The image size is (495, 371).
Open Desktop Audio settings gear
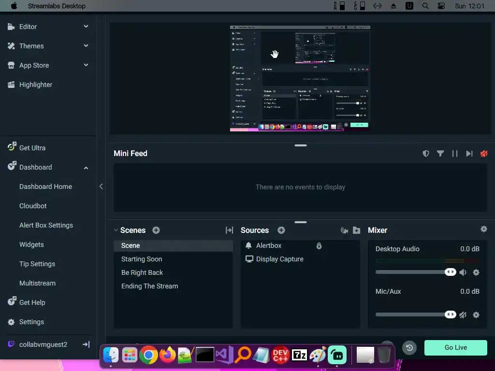[x=476, y=272]
